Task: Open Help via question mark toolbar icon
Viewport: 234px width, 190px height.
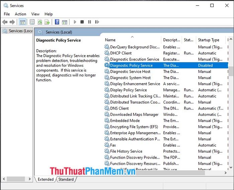Action: tap(57, 22)
